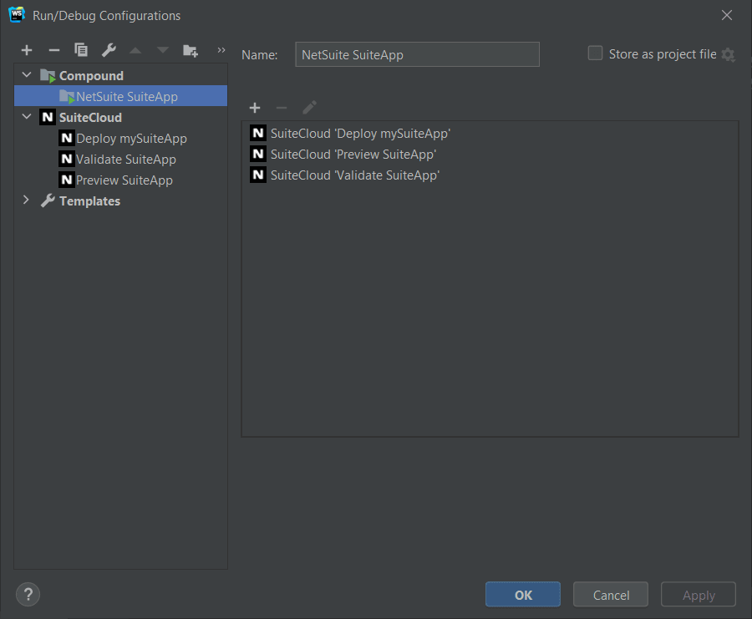Remove the selected configuration with the minus icon
Viewport: 752px width, 619px height.
[54, 50]
